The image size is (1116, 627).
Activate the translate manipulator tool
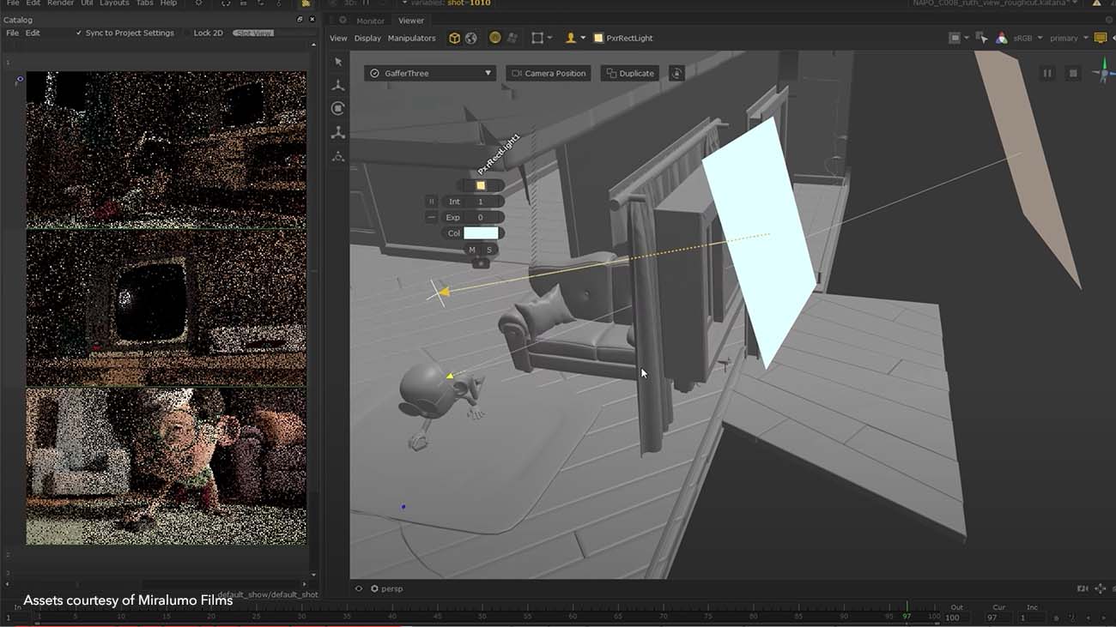coord(338,85)
